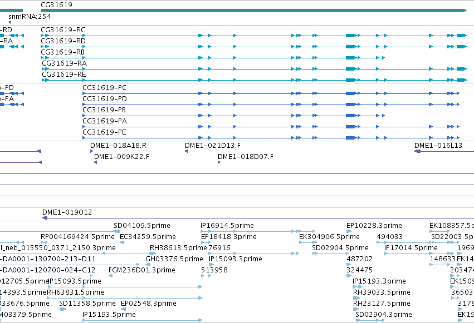Select BAC end DME1-021D13.F

213,146
